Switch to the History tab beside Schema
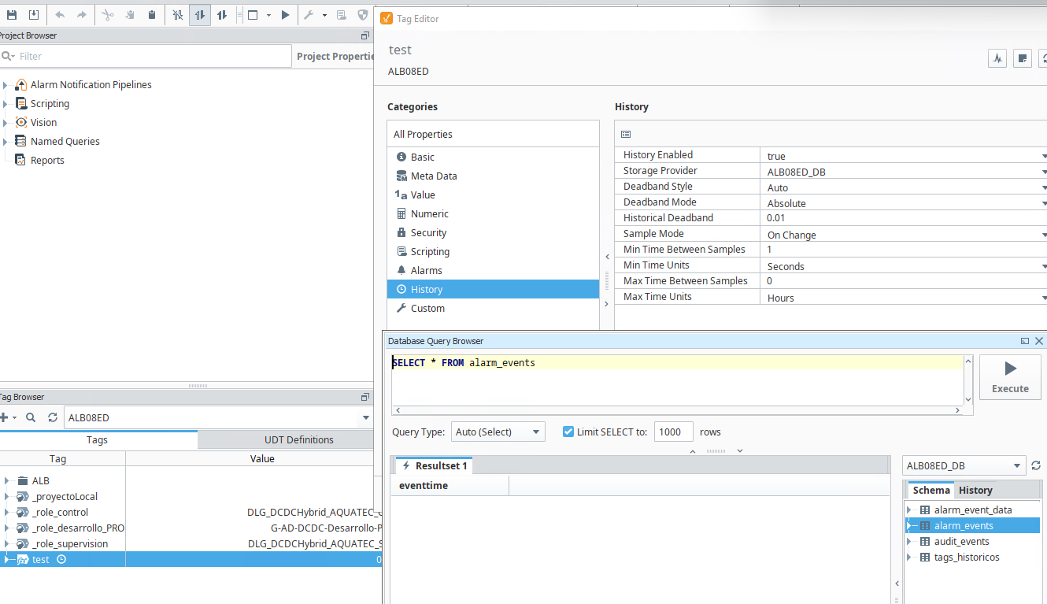Viewport: 1047px width, 604px height. click(x=975, y=490)
